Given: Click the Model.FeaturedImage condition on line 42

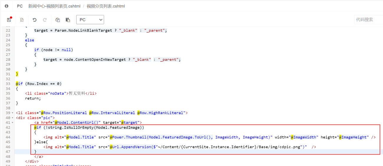Looking at the screenshot, I should (x=124, y=128).
